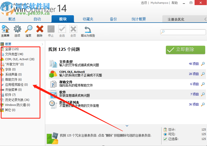207x146 pixels.
Task: Open the 收藏夹 tab
Action: pyautogui.click(x=88, y=19)
